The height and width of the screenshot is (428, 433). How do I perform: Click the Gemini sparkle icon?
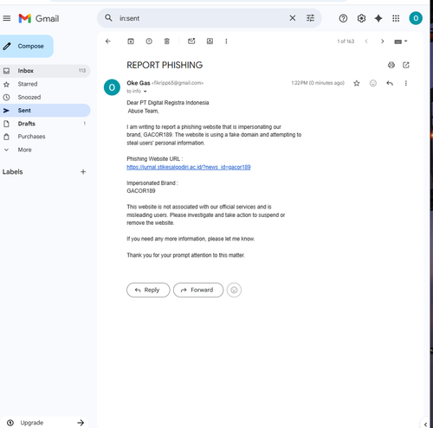(x=378, y=18)
